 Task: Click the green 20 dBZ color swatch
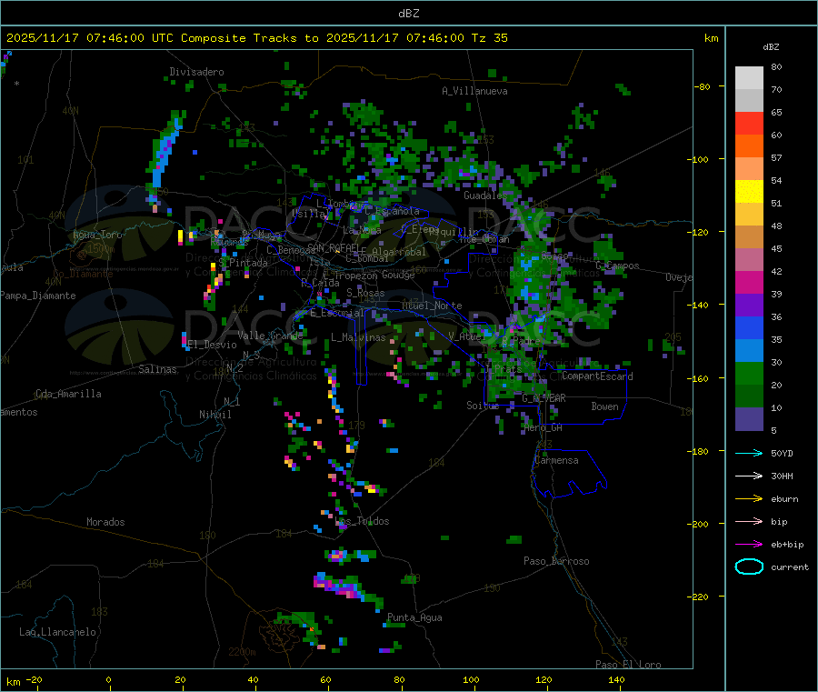[749, 373]
